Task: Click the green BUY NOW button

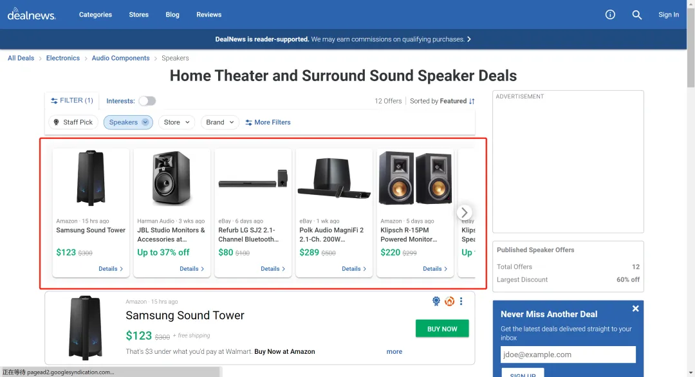Action: pyautogui.click(x=442, y=329)
